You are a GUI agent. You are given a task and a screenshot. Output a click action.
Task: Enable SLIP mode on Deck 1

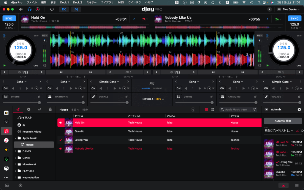[36, 36]
